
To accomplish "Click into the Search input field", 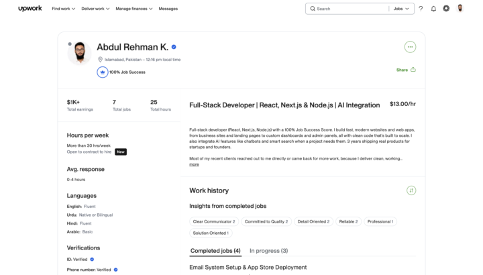I will [351, 9].
